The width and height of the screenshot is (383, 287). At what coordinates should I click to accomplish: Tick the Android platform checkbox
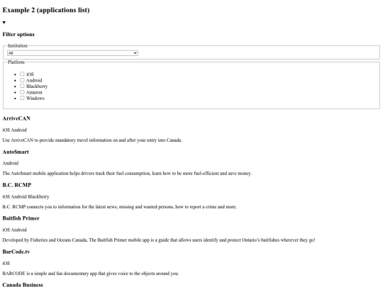click(22, 80)
